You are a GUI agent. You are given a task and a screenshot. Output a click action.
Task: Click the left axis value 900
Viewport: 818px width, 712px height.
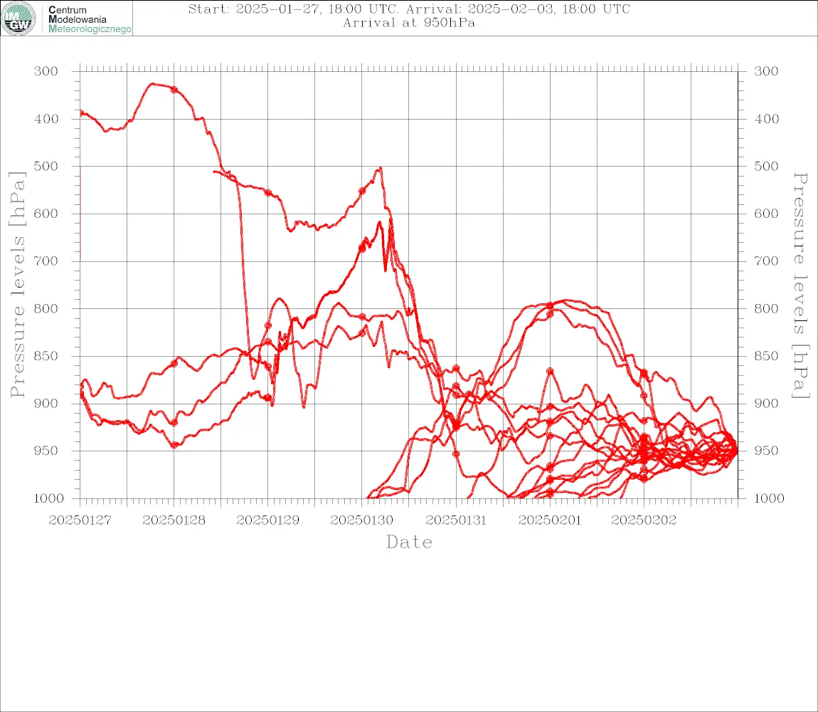pos(46,403)
